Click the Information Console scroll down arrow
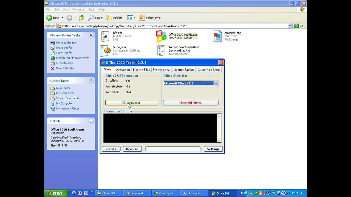351x197 pixels. [x=219, y=140]
